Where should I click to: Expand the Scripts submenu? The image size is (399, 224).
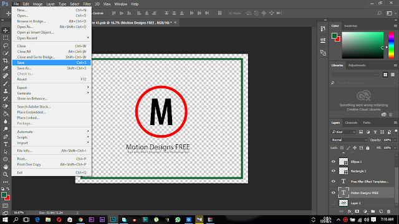coord(52,137)
